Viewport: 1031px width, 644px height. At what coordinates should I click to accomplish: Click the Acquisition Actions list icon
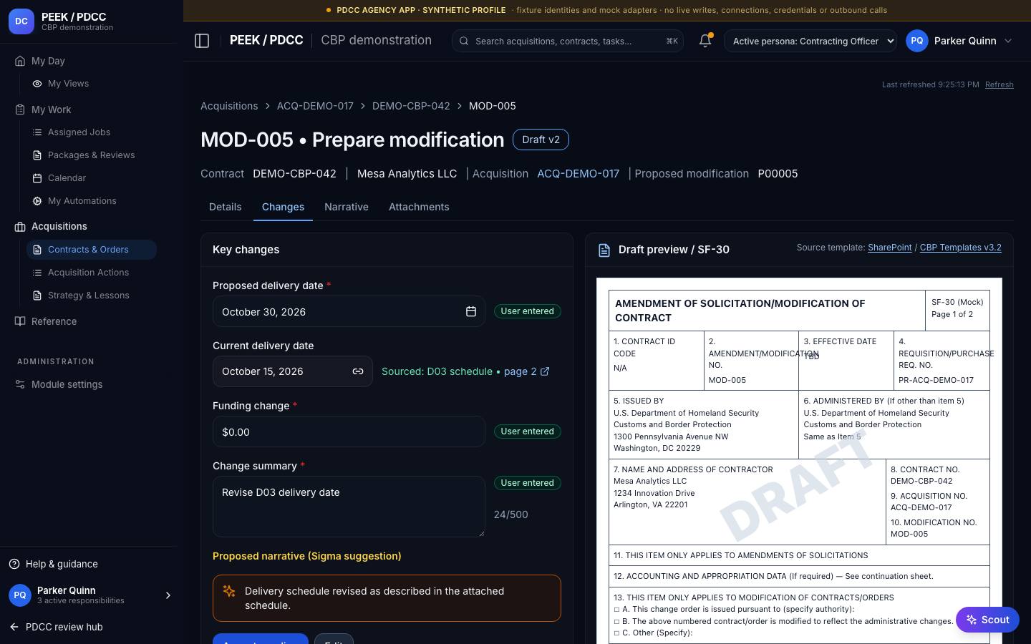[37, 273]
